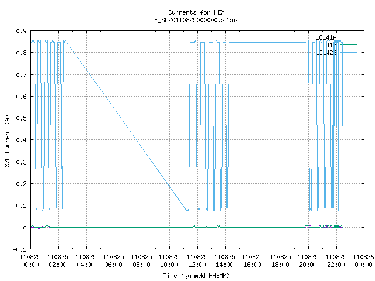375x281 pixels.
Task: Click the 16:00 x-axis time label
Action: point(252,265)
